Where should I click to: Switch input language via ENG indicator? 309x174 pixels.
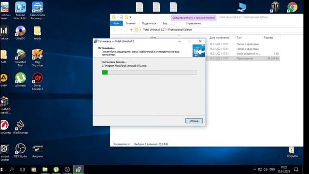(272, 170)
